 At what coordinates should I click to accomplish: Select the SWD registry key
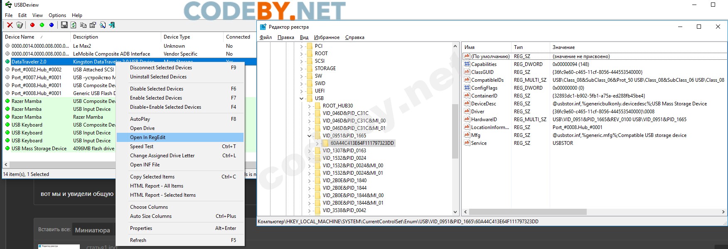(320, 83)
